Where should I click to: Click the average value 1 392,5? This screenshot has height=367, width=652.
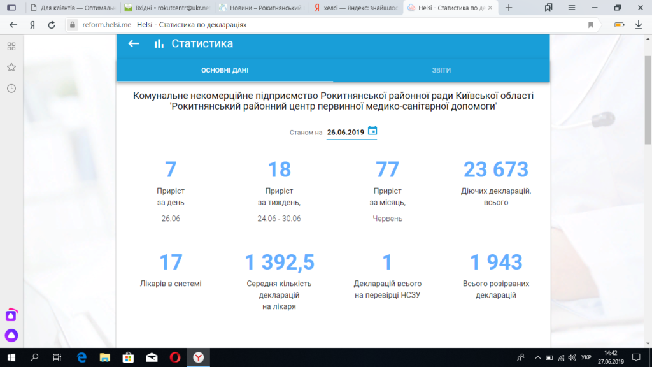(x=279, y=262)
